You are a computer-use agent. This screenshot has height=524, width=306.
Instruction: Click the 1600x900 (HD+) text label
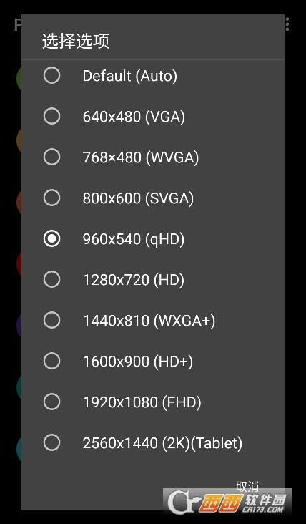[x=138, y=362]
